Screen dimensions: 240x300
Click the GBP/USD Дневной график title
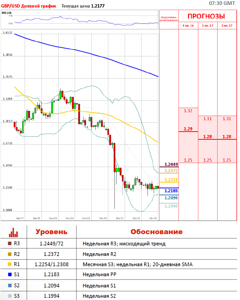29,6
